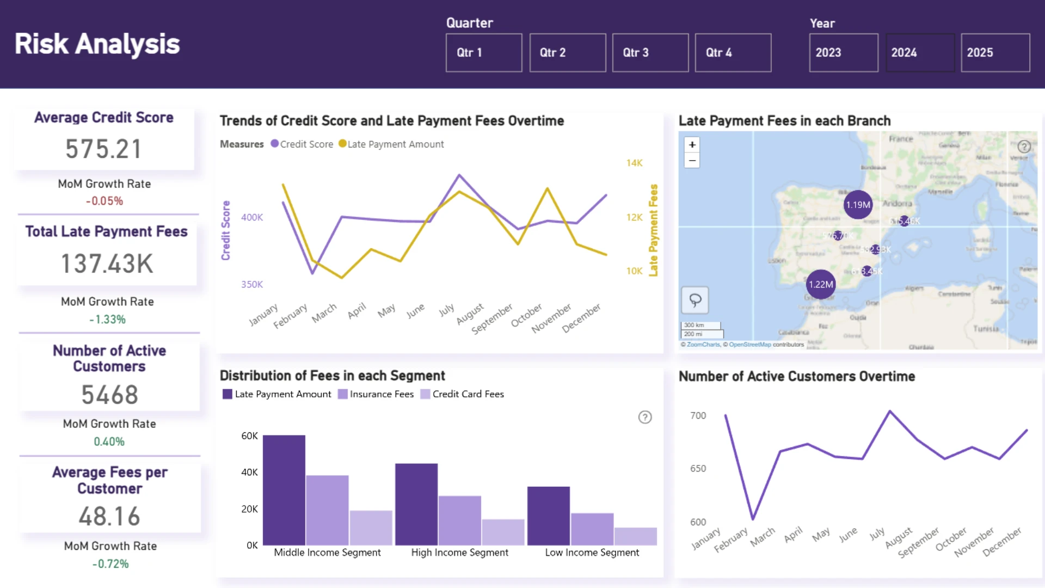Select the 615.46K branch bubble on map
1045x588 pixels.
tap(904, 221)
